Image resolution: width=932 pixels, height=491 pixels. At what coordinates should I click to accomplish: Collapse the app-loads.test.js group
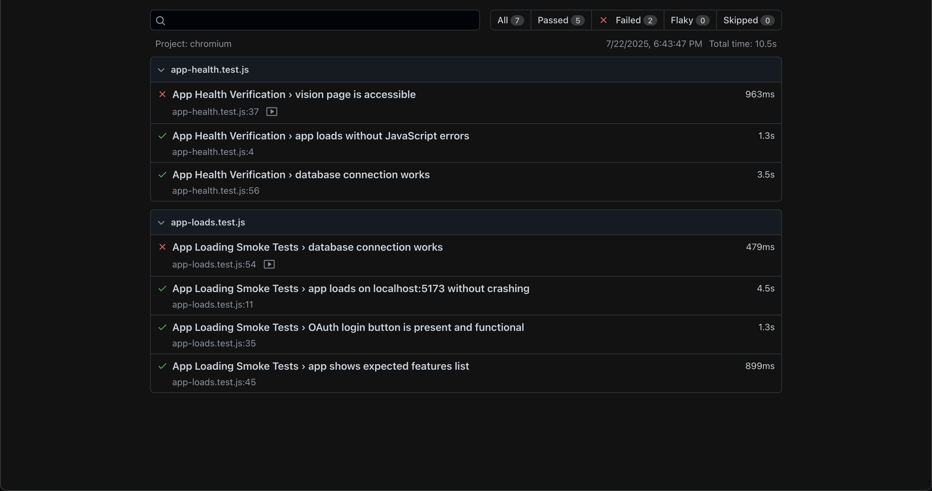tap(161, 222)
